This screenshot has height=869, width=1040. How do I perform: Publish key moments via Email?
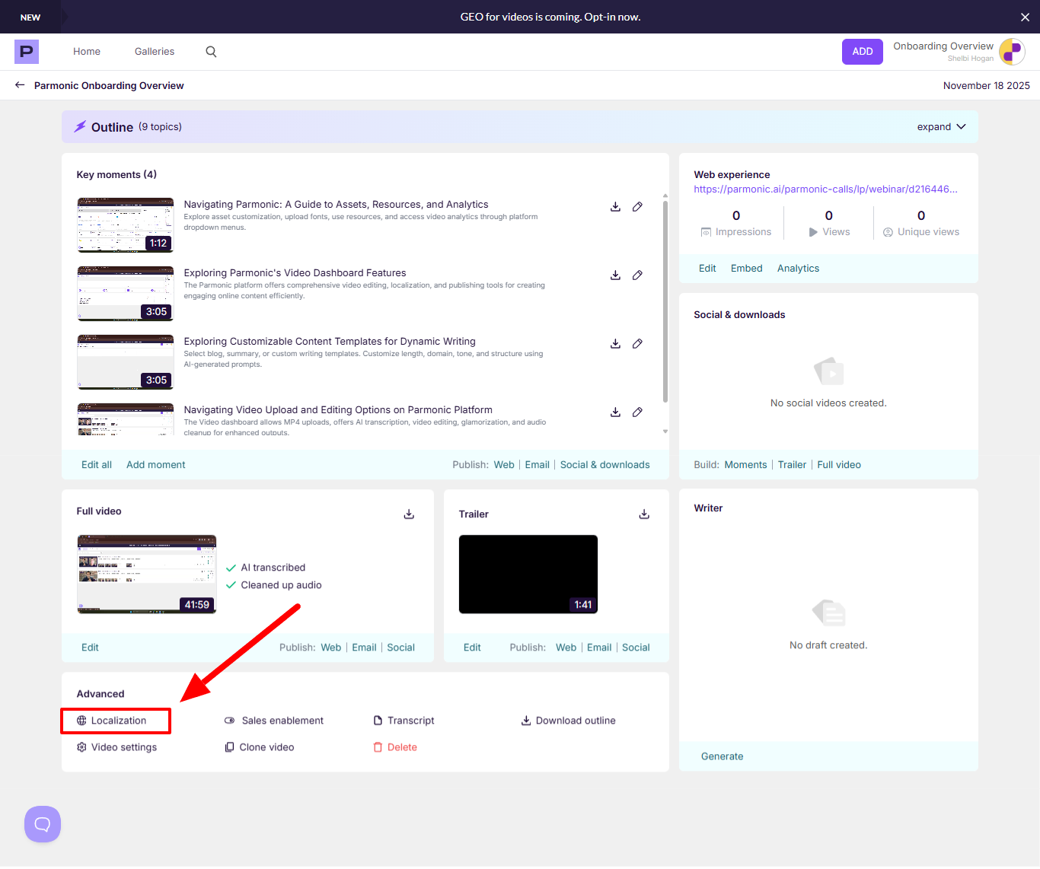[537, 465]
